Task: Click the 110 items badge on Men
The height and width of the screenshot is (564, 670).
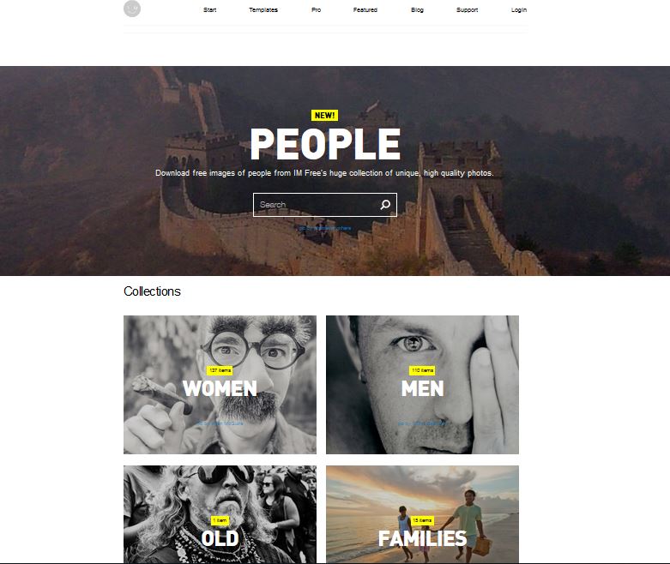Action: pyautogui.click(x=423, y=370)
